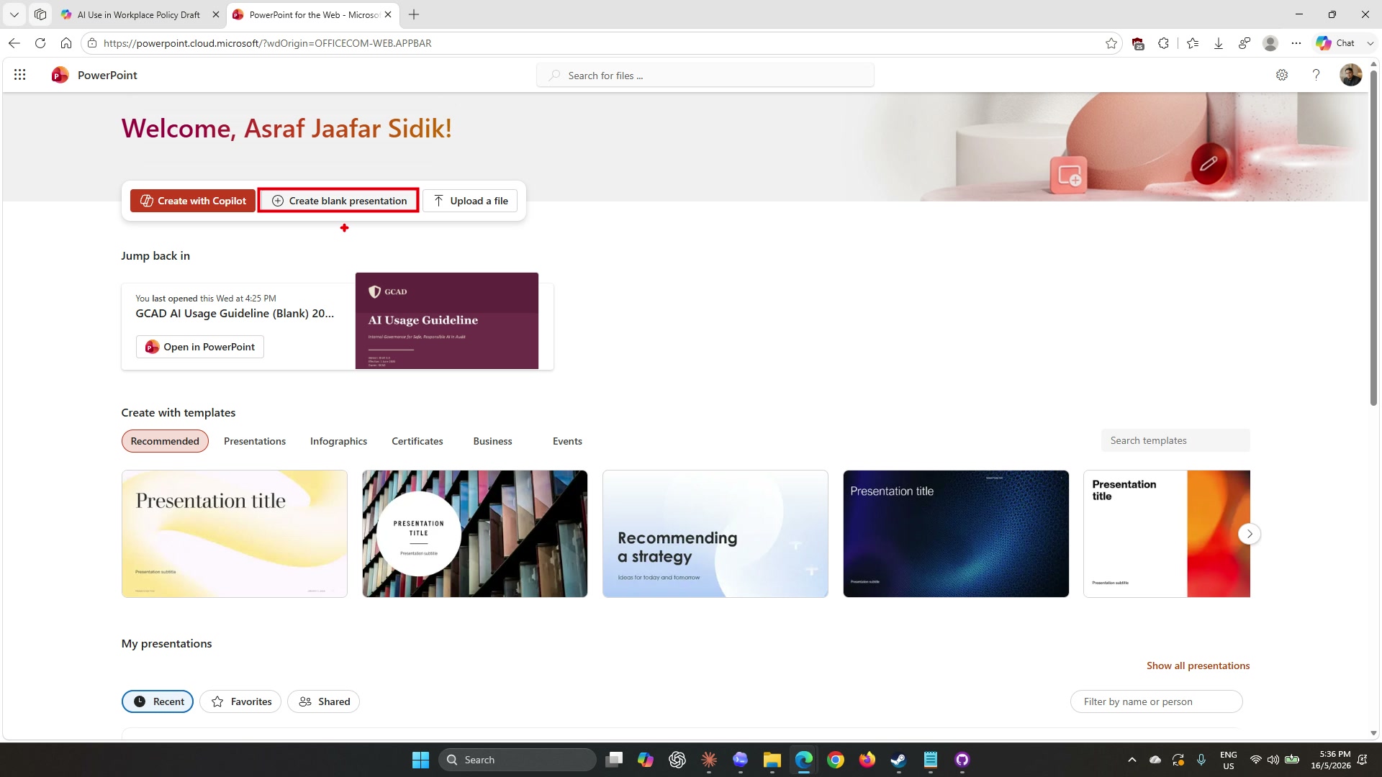Screen dimensions: 1382x777
Task: Select the Infographics templates tab
Action: coord(338,441)
